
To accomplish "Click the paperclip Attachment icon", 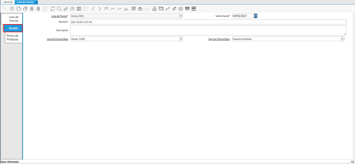I will click(x=66, y=9).
